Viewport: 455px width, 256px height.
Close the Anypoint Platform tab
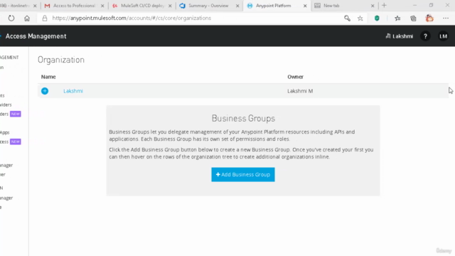(305, 6)
